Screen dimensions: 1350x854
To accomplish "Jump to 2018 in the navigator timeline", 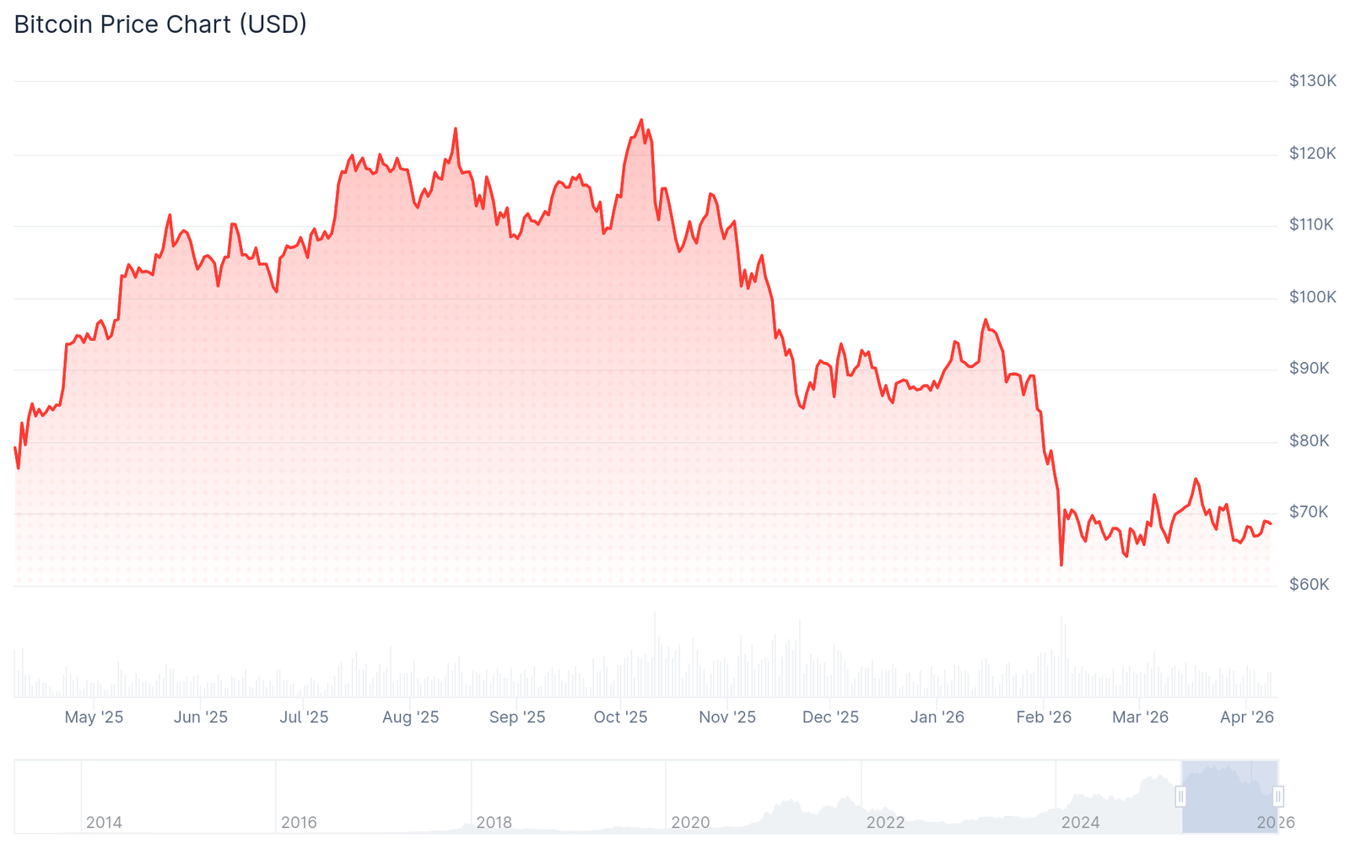I will coord(494,822).
